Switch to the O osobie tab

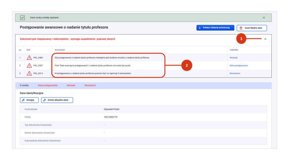click(x=24, y=85)
